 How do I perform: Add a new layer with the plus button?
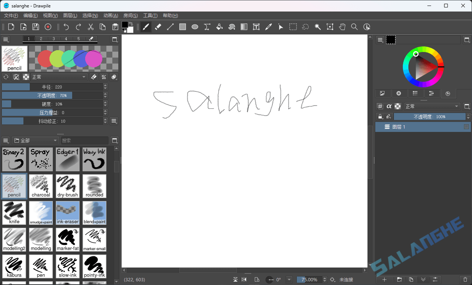[384, 279]
